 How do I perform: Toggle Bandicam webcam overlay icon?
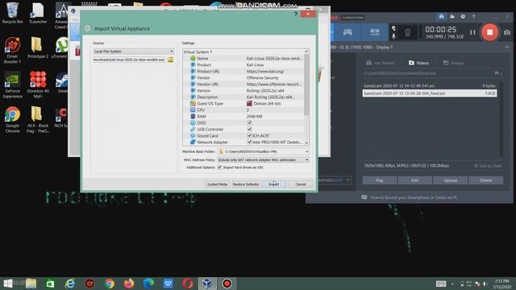407,32
